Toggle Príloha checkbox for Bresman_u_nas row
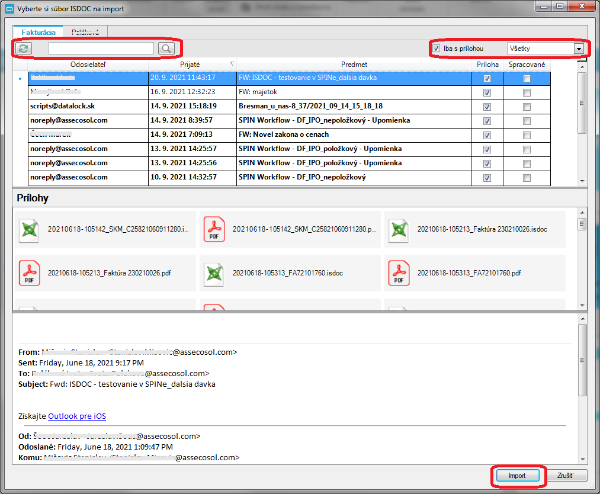 [x=487, y=107]
